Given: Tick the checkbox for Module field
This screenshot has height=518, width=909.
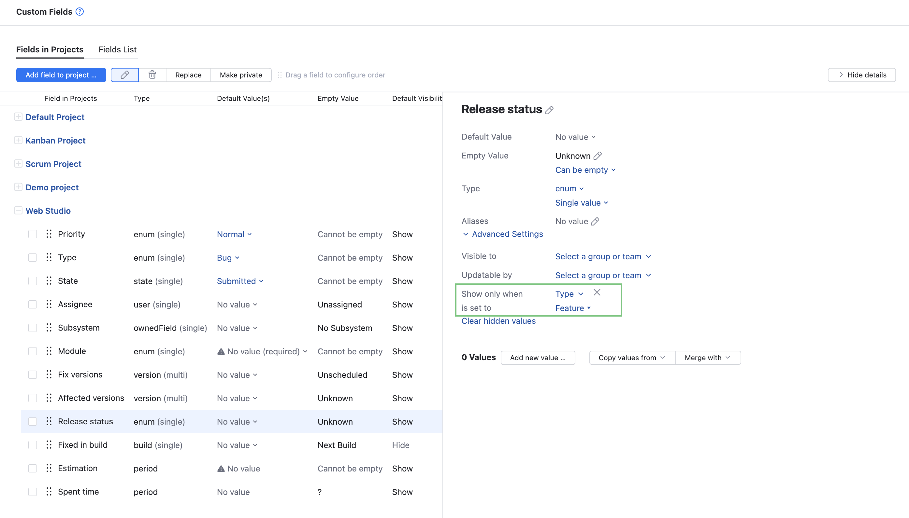Looking at the screenshot, I should [32, 351].
